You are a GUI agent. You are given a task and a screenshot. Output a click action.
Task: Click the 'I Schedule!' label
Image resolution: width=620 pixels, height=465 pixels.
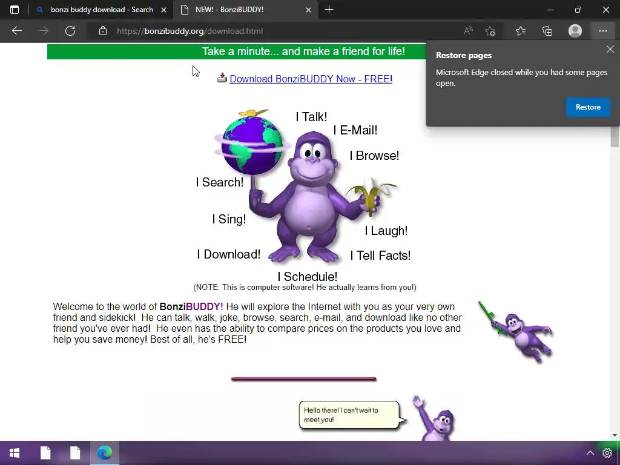pos(307,277)
